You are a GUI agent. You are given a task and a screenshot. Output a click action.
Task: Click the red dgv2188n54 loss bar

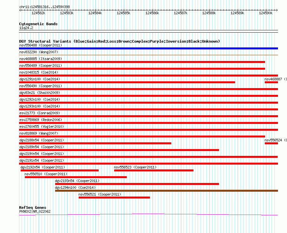[95, 143]
